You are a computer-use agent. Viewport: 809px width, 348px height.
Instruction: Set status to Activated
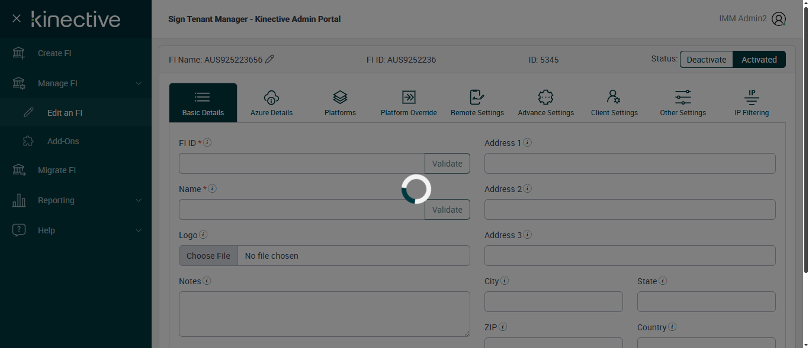tap(759, 60)
